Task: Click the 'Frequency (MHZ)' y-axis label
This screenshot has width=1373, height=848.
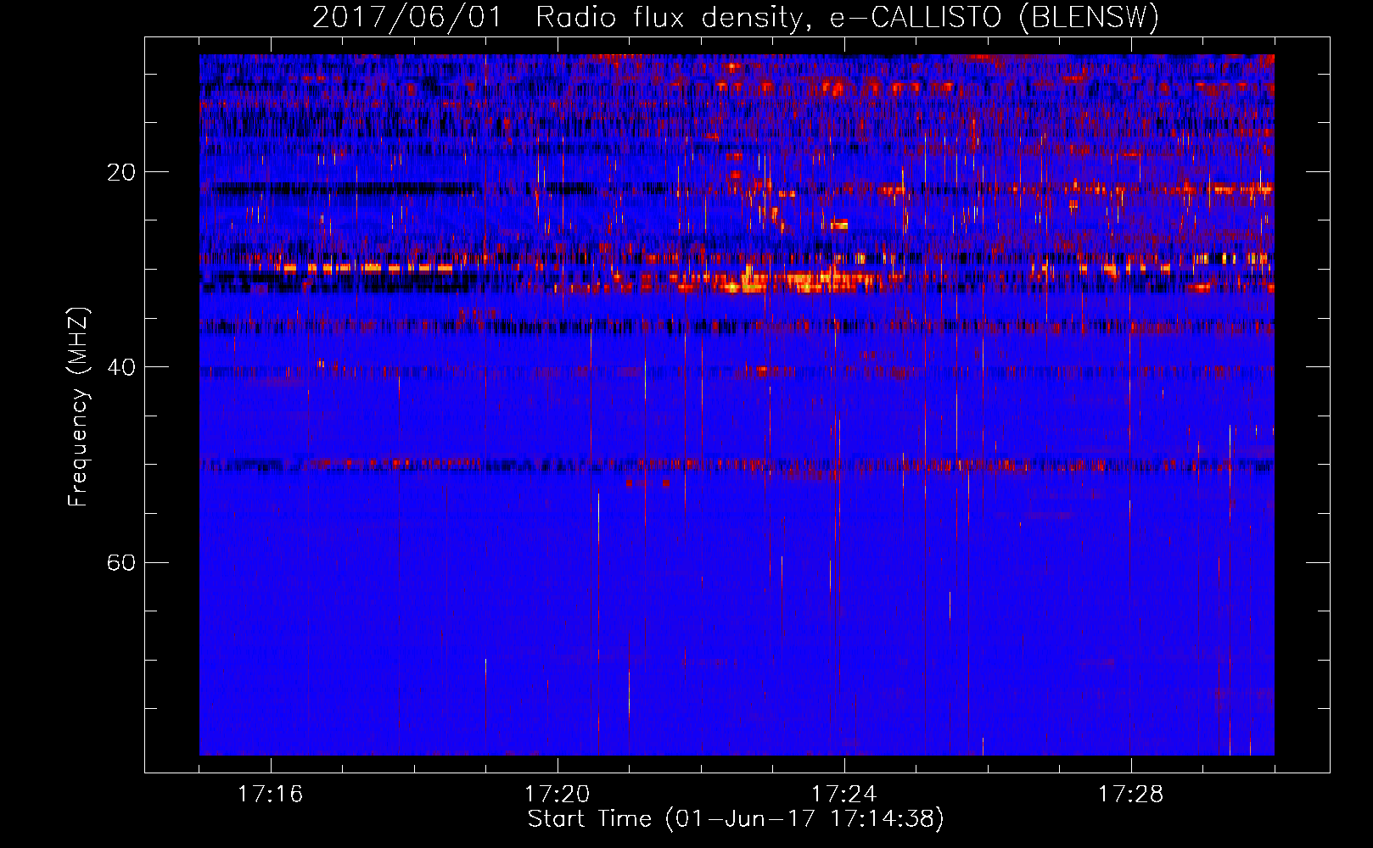Action: [78, 407]
